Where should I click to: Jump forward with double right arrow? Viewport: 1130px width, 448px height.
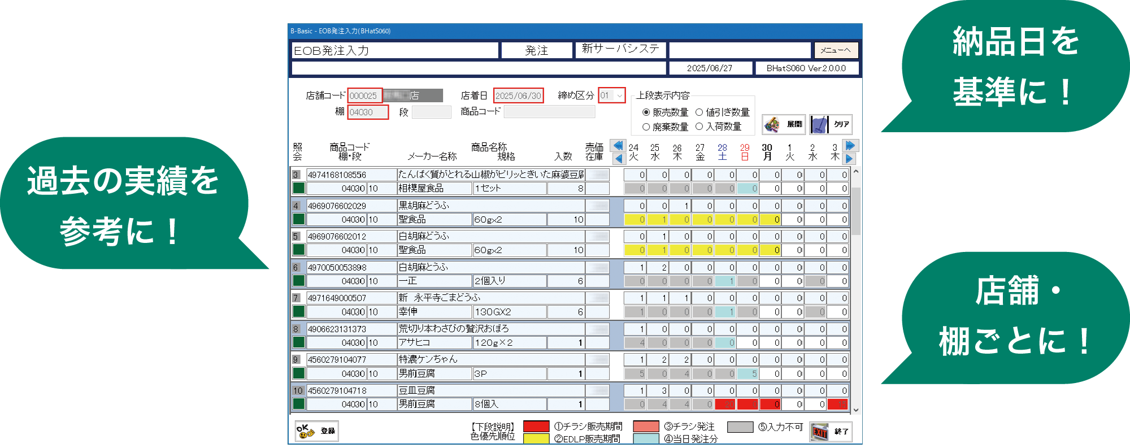point(850,146)
